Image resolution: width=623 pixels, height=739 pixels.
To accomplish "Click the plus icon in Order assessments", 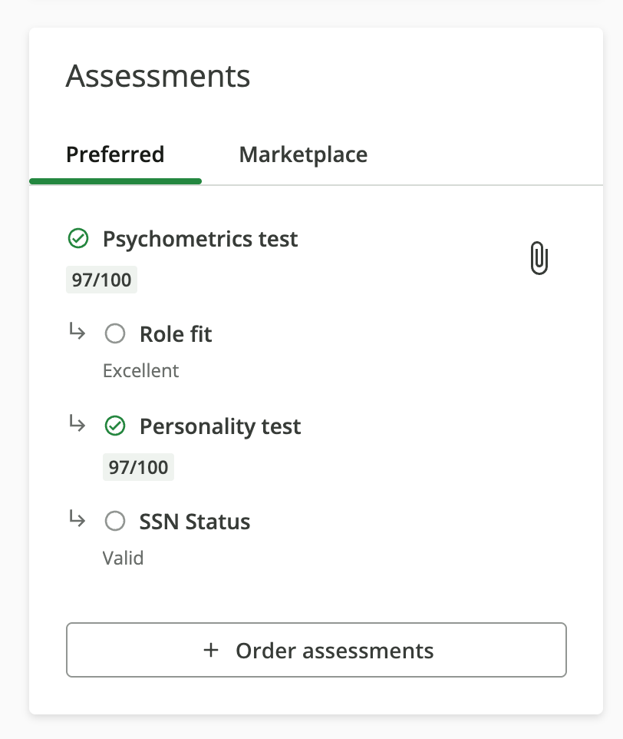I will (211, 650).
